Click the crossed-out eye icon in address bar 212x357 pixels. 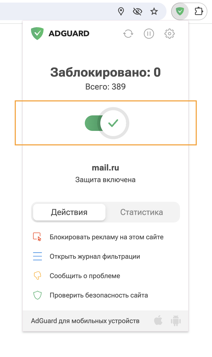click(x=138, y=11)
